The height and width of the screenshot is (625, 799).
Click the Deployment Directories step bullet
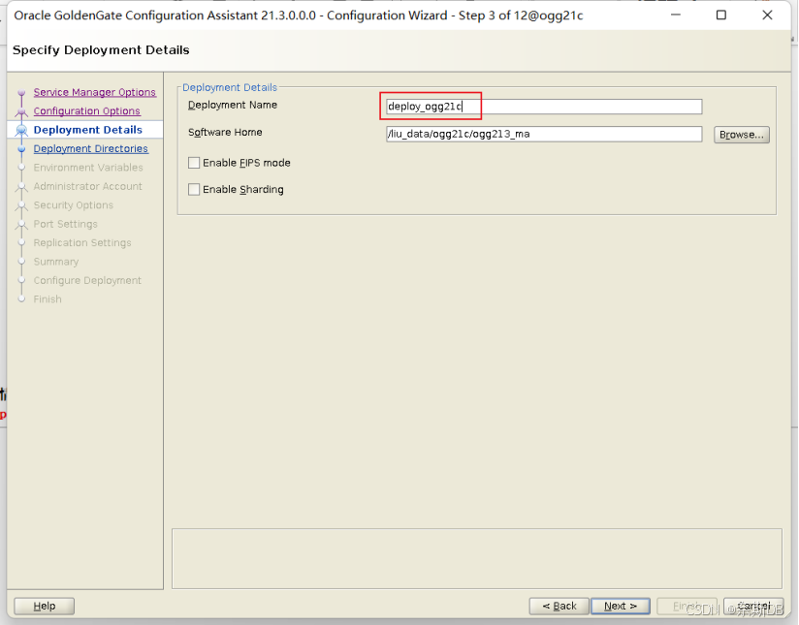[21, 149]
